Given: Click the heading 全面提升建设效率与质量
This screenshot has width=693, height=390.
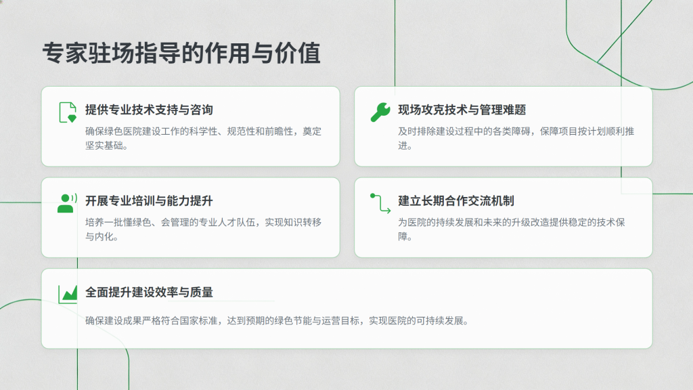Looking at the screenshot, I should [x=149, y=292].
